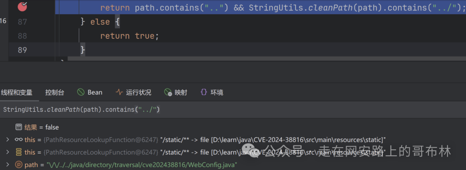Switch to the 控制台 tab
The image size is (466, 170).
click(x=55, y=92)
